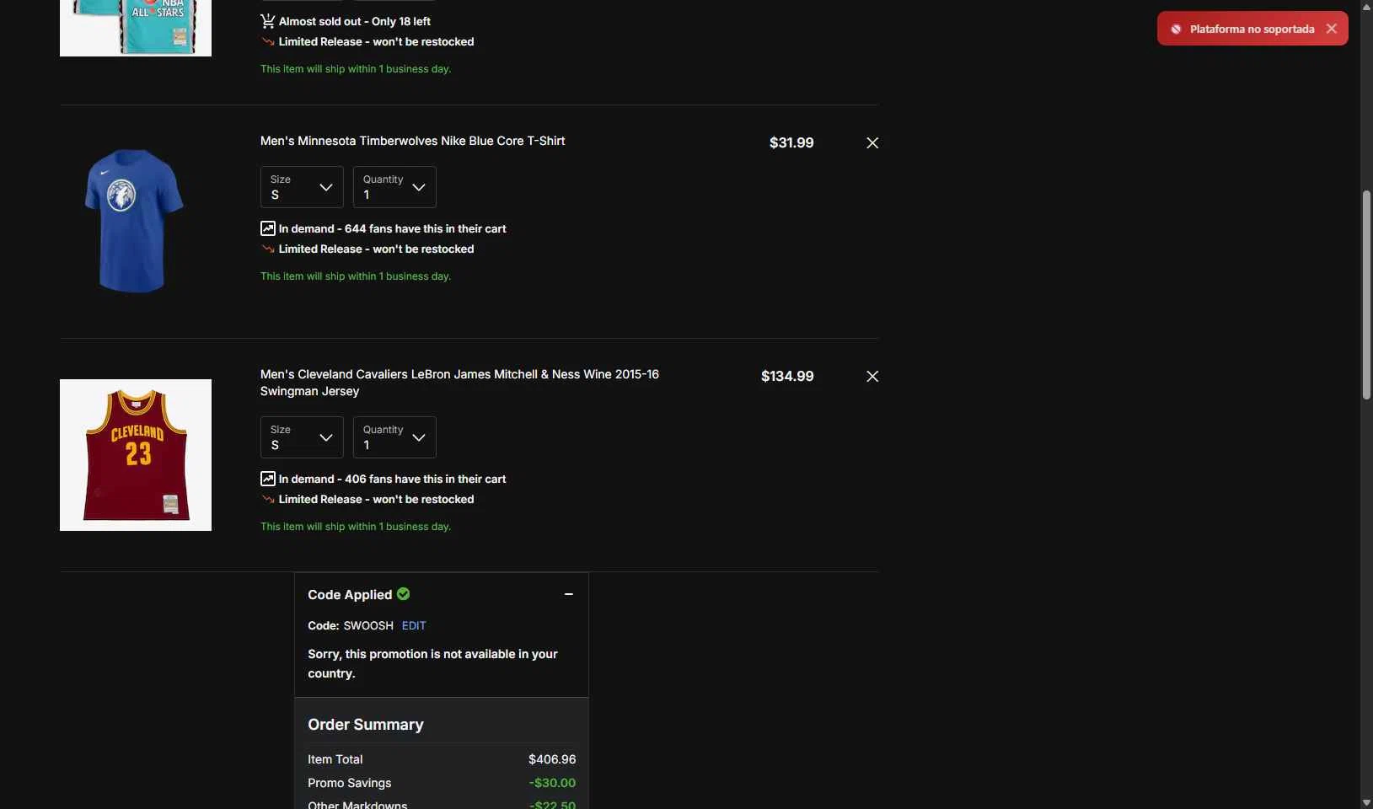The image size is (1373, 809).
Task: Open the Men's Minnesota Timberwolves T-Shirt product link
Action: (412, 141)
